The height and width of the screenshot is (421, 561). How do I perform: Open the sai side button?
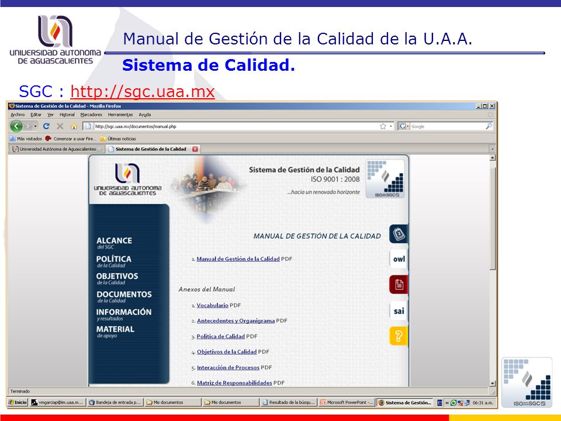tap(399, 310)
